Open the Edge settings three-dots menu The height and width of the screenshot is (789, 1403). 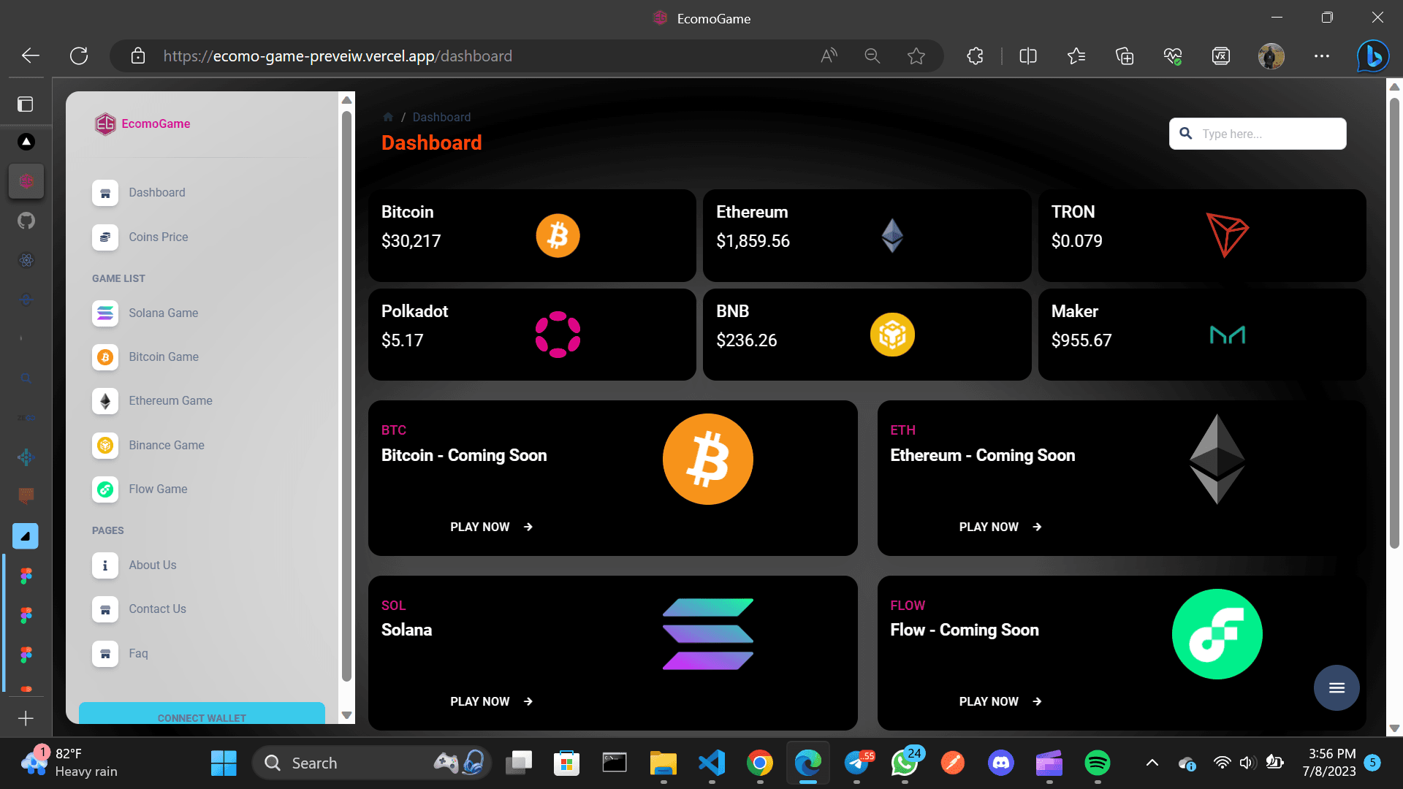[1321, 56]
